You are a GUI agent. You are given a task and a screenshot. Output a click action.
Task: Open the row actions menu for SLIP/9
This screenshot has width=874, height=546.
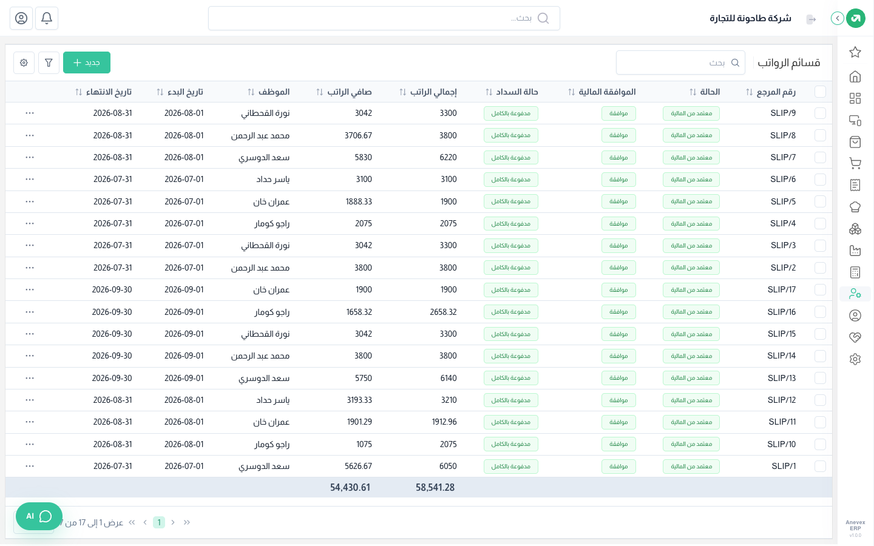click(30, 113)
